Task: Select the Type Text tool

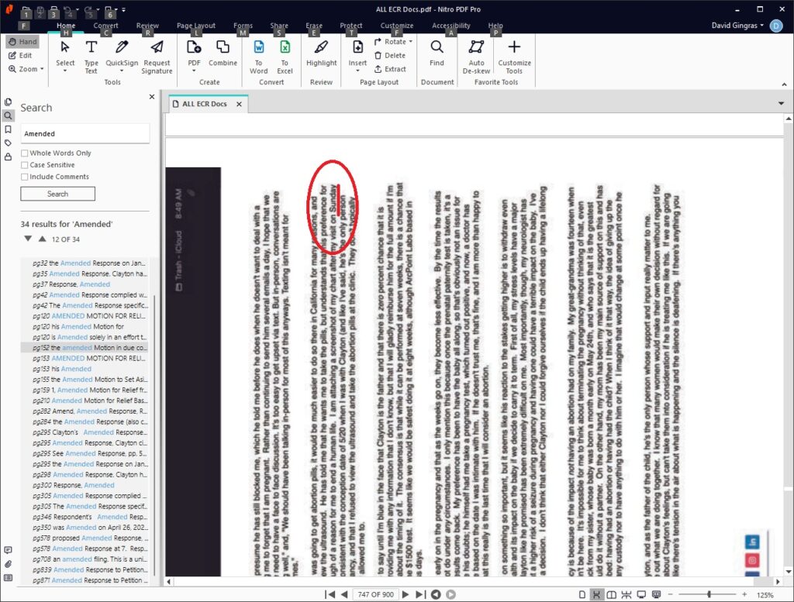Action: pos(91,55)
